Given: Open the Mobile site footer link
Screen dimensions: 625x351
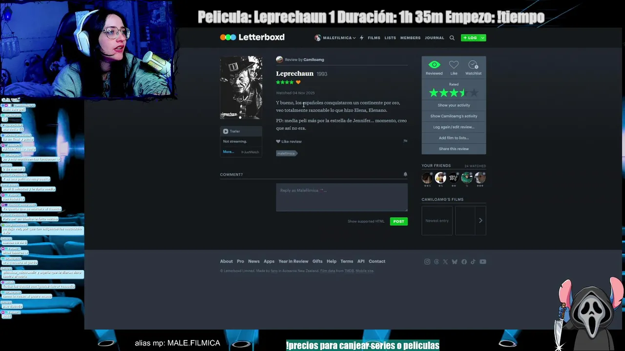Looking at the screenshot, I should coord(364,271).
